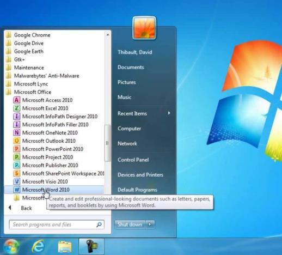Open Control Panel
Screen dimensions: 282x255
pyautogui.click(x=133, y=160)
